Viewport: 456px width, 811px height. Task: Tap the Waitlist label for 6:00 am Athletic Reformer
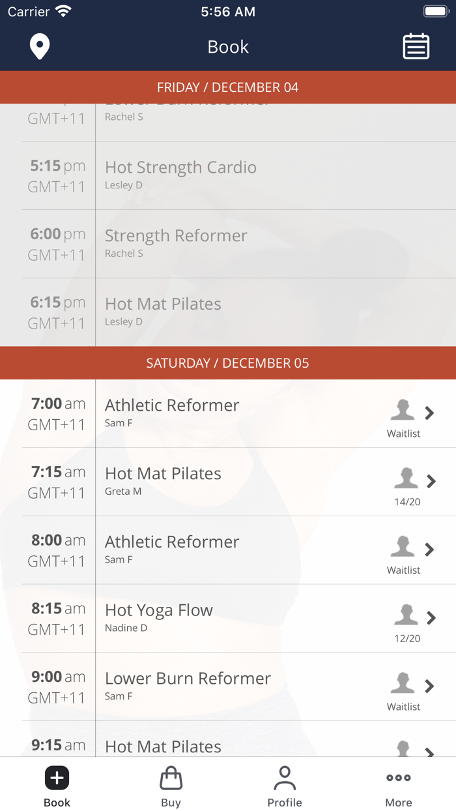[403, 433]
